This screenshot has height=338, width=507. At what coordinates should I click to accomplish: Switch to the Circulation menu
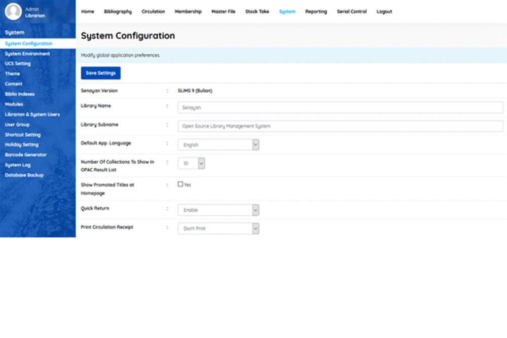pos(153,11)
